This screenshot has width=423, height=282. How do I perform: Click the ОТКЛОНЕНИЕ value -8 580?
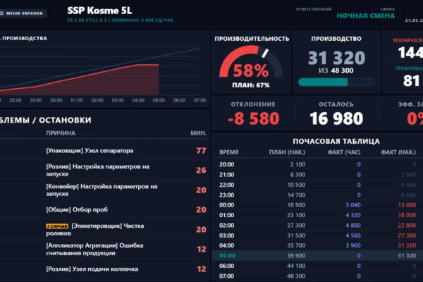pos(253,118)
